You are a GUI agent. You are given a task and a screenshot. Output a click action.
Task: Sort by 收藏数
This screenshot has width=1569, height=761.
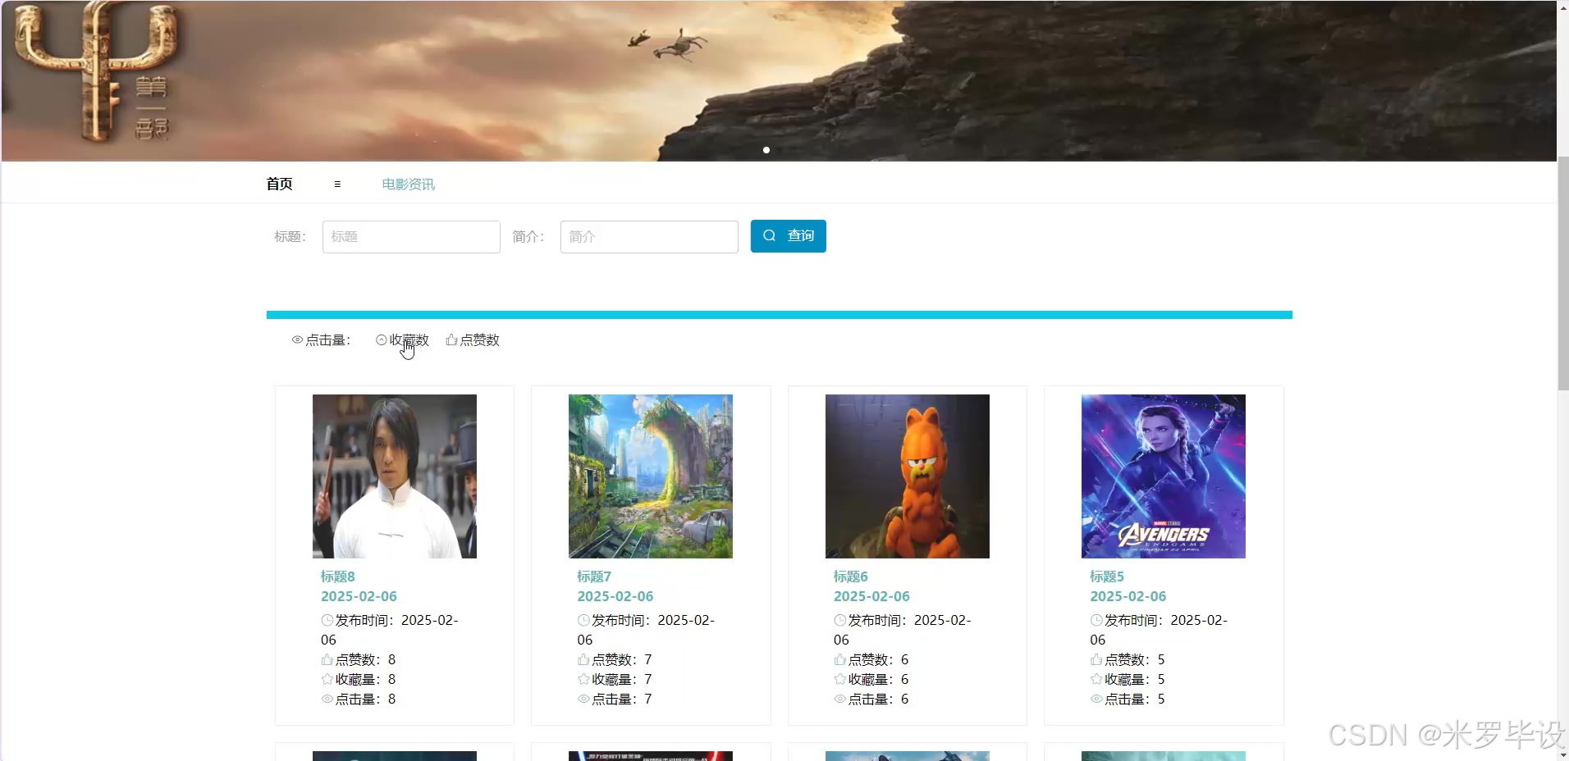point(402,339)
